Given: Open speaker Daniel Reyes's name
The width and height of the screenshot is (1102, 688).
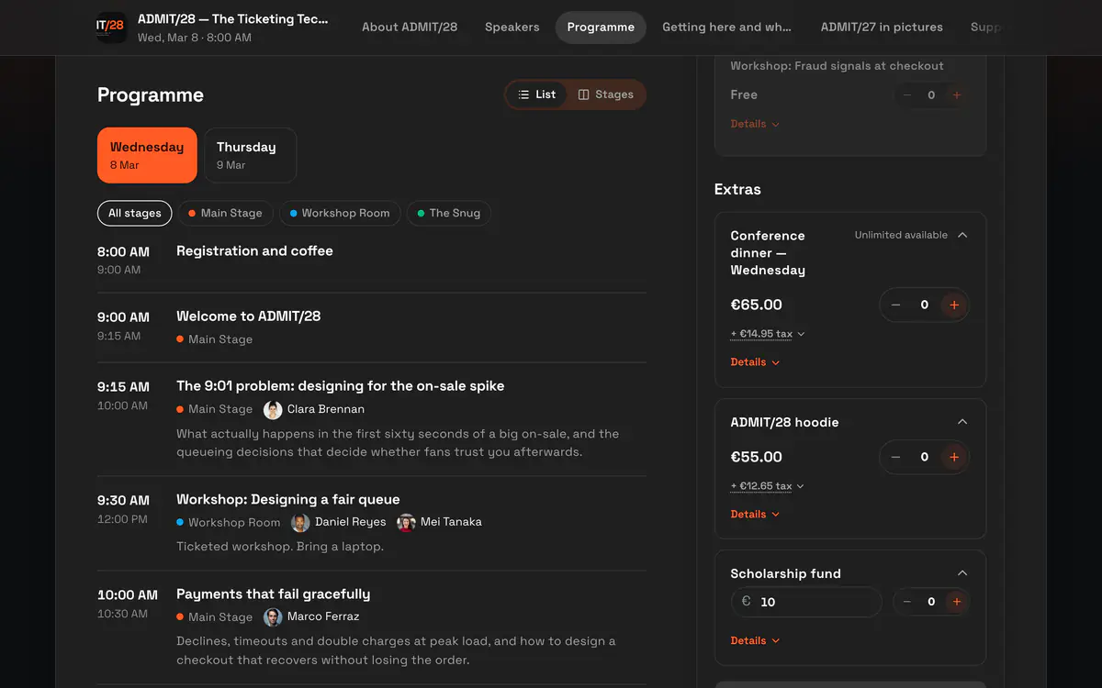Looking at the screenshot, I should 351,522.
